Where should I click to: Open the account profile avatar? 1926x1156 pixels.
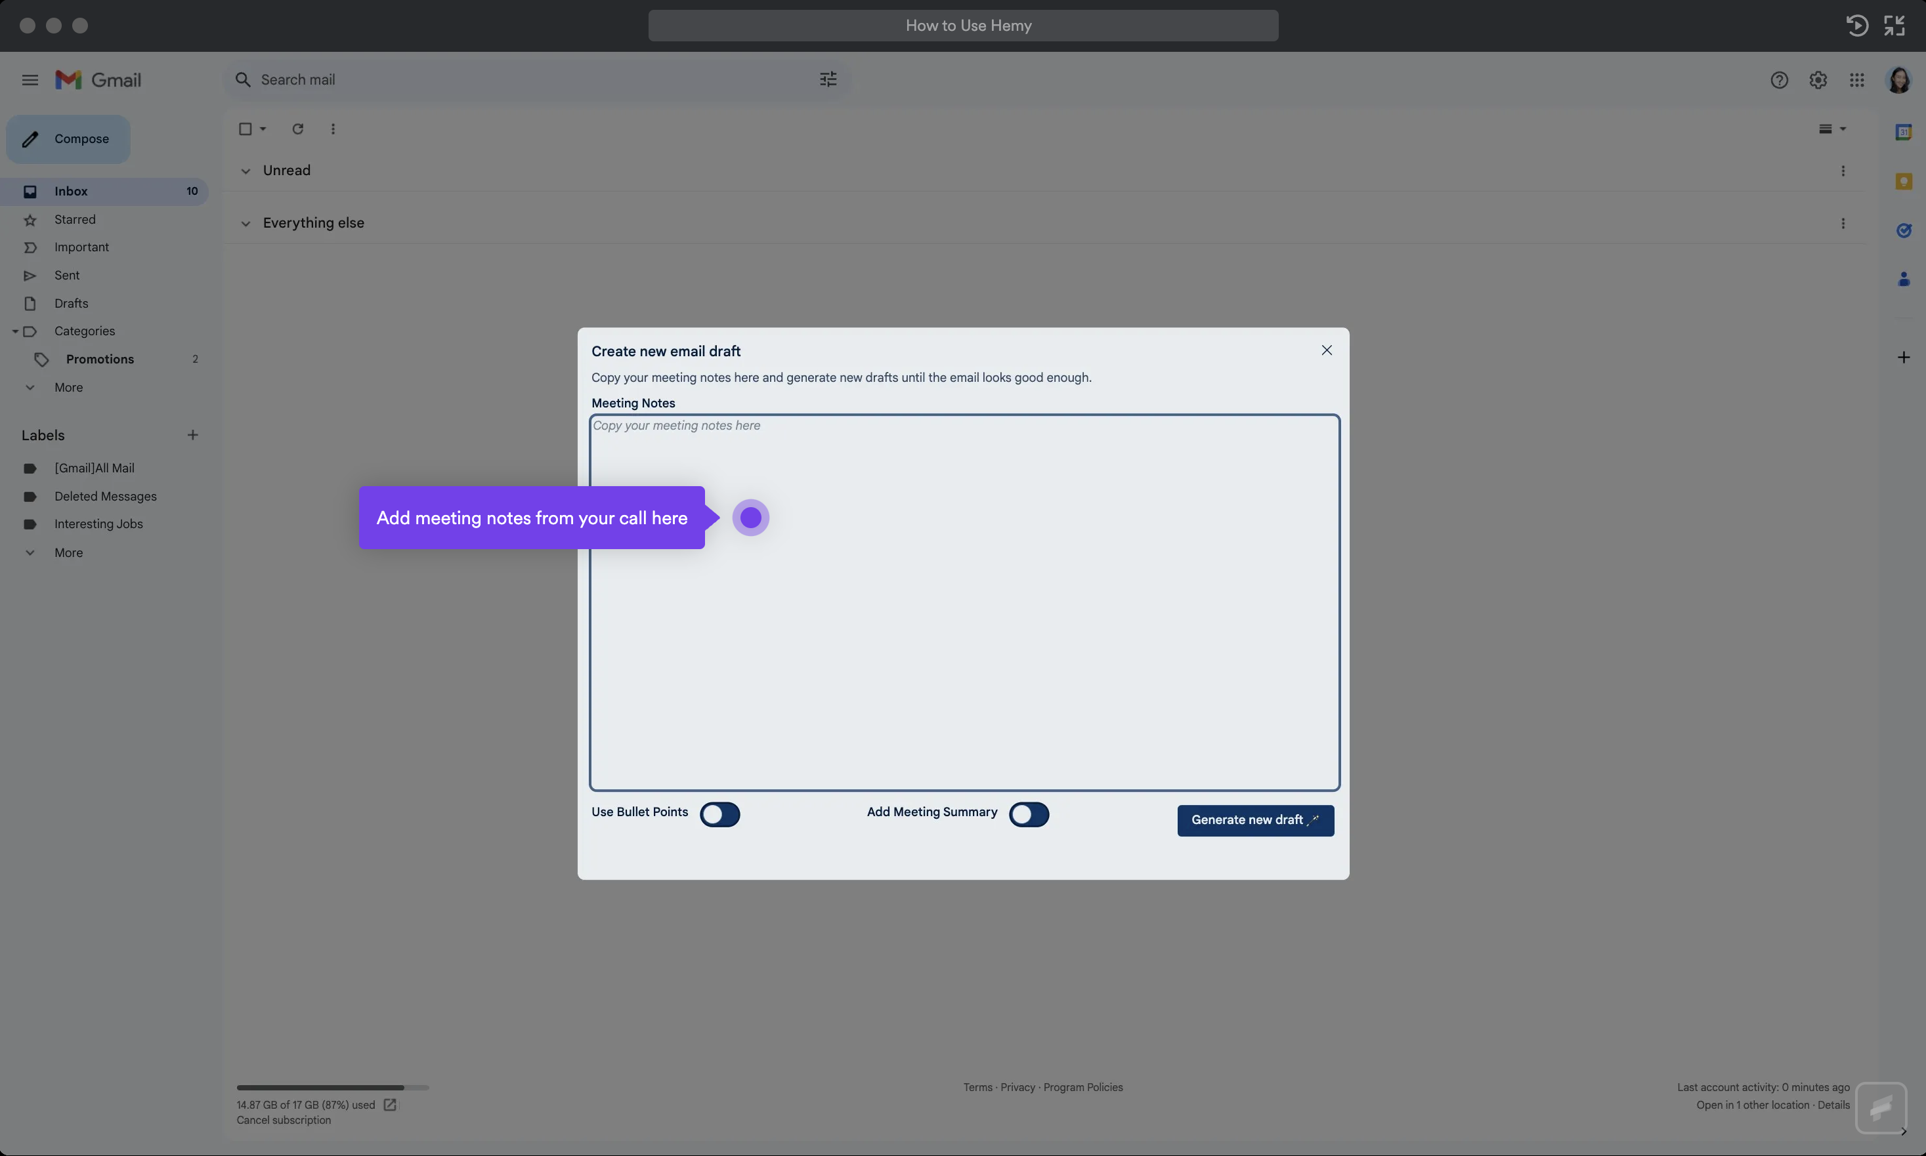[1898, 80]
